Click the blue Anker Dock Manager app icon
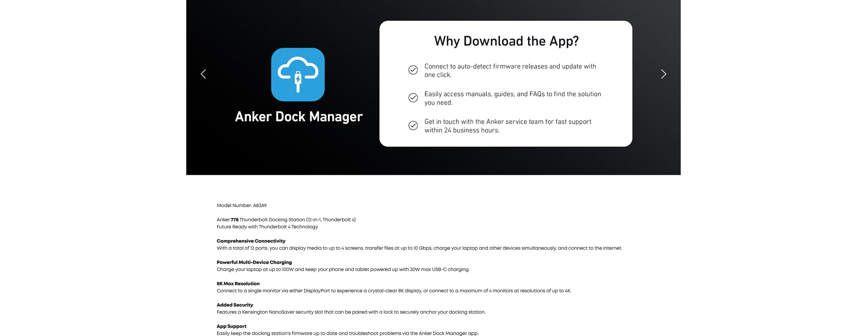The image size is (867, 336). click(298, 74)
